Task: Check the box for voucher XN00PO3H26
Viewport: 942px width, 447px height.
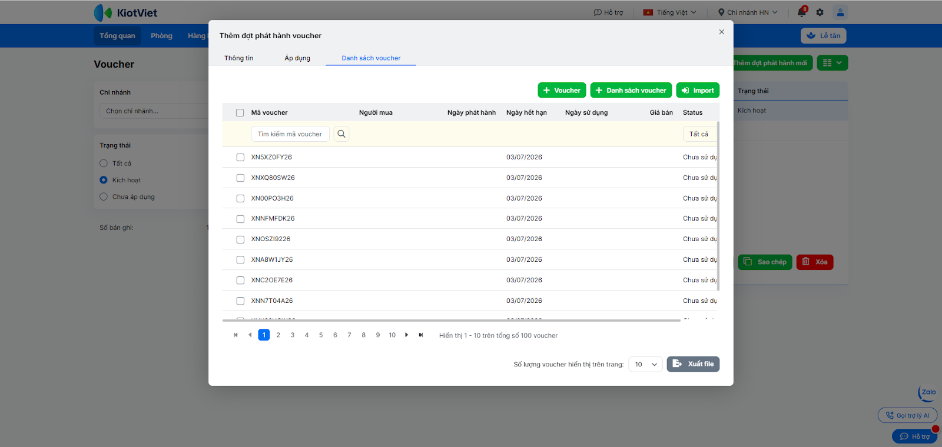Action: tap(240, 199)
